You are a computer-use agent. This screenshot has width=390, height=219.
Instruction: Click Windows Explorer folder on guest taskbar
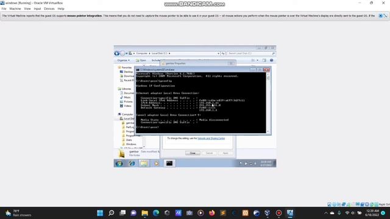144,163
